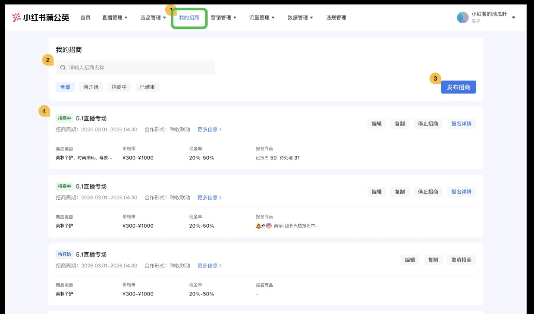Select the 已结束 filter tab
The image size is (534, 314).
pyautogui.click(x=147, y=87)
